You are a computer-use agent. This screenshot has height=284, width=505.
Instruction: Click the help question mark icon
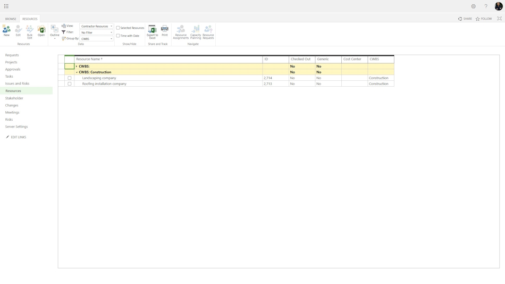click(486, 6)
